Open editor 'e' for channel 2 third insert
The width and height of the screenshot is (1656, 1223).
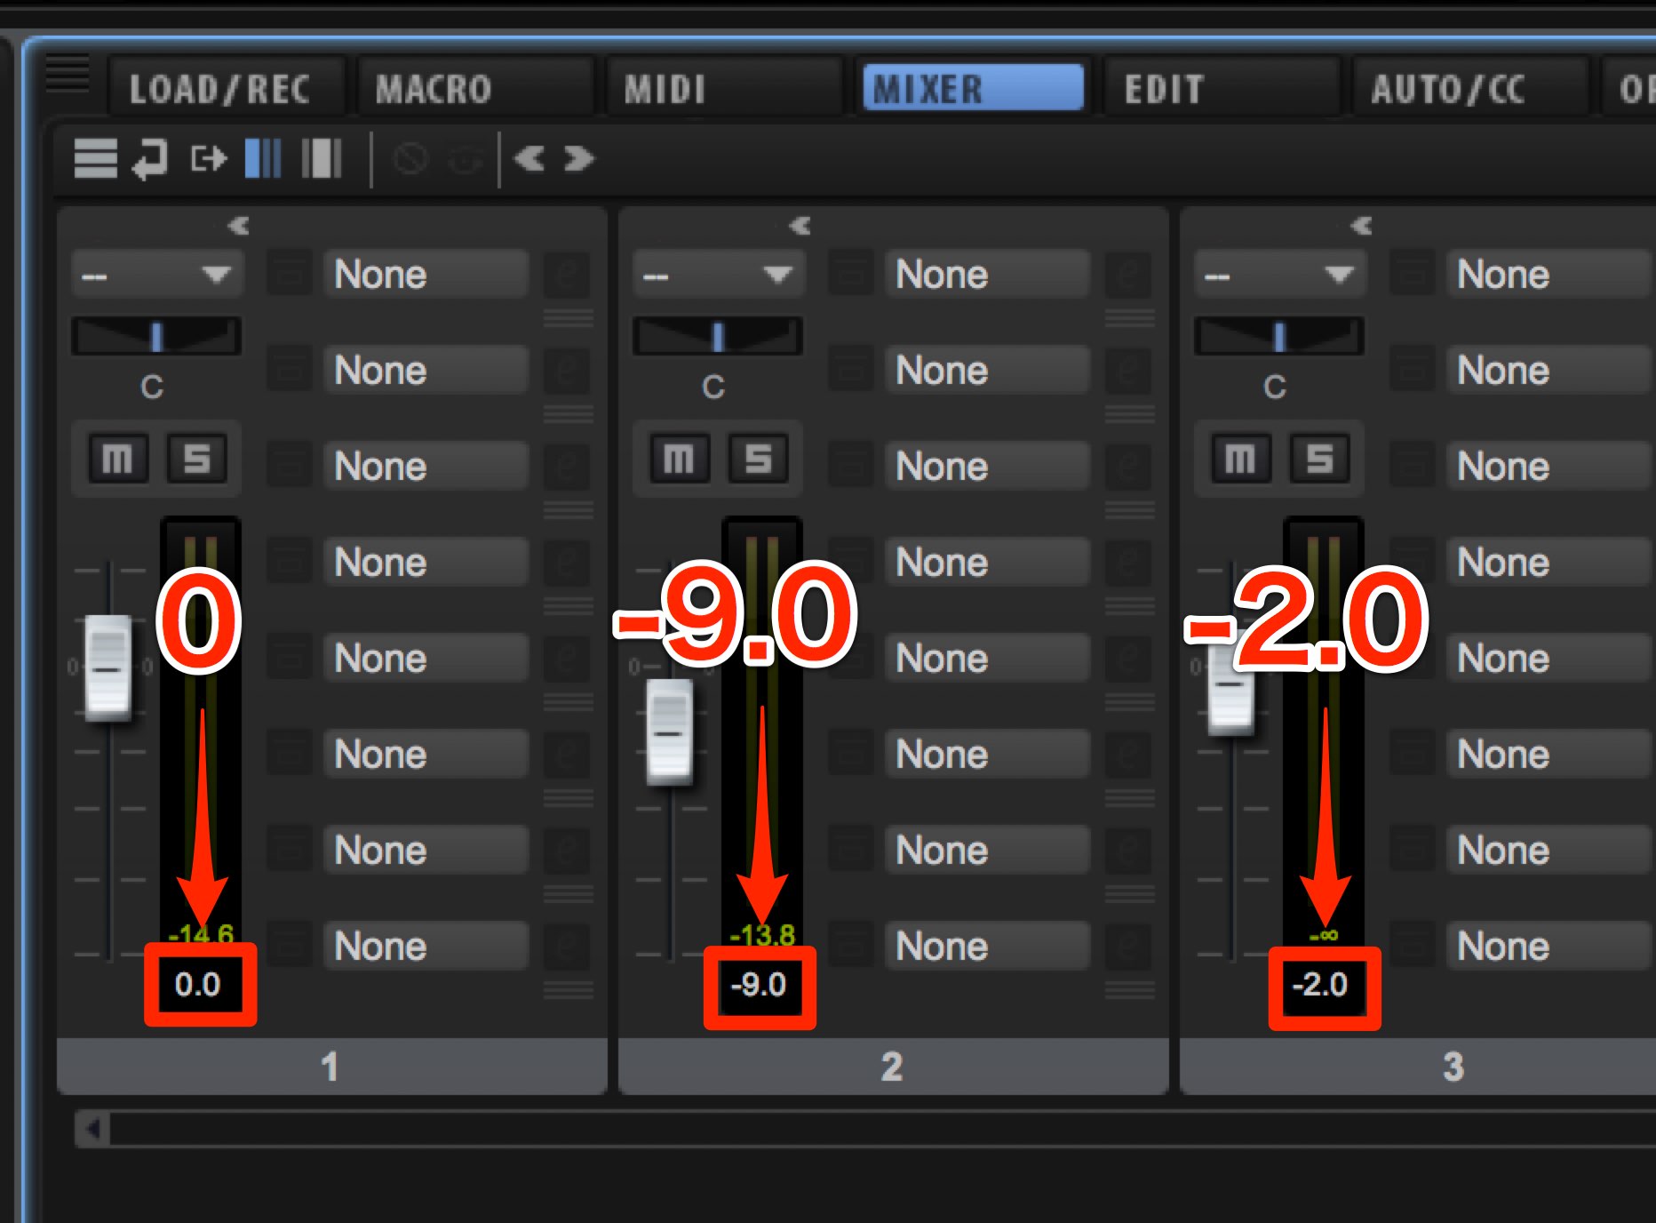point(1129,466)
